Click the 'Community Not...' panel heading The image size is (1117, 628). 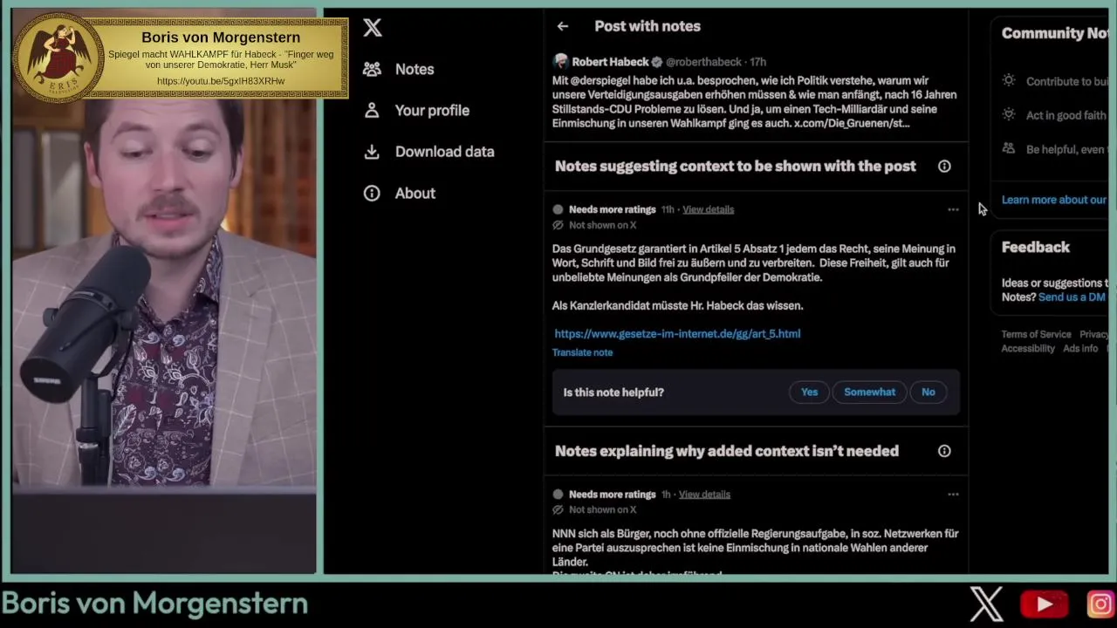click(1054, 33)
